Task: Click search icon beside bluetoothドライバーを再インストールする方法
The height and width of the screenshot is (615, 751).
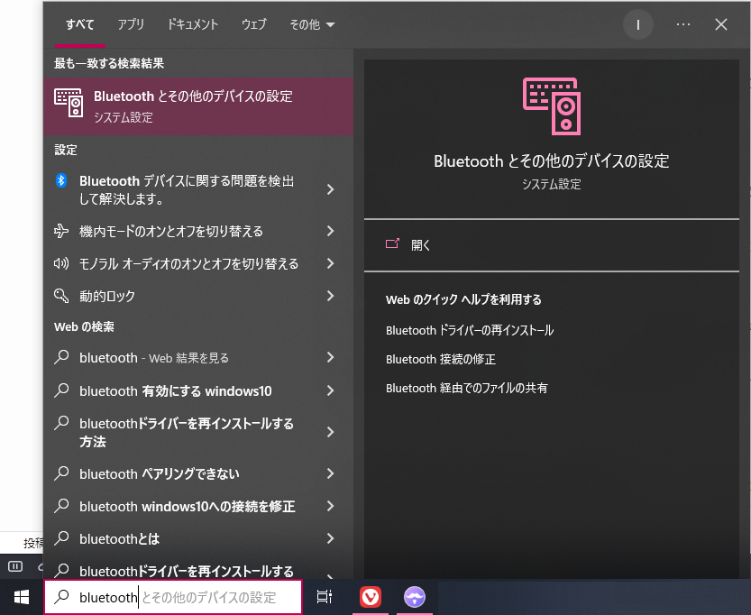Action: pyautogui.click(x=61, y=423)
